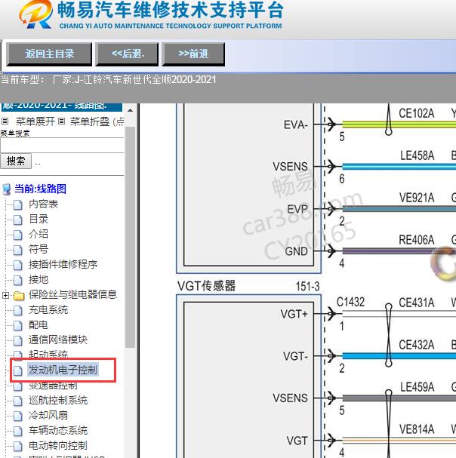Click the highlighted 线路图 title bar
This screenshot has width=456, height=458.
click(62, 106)
